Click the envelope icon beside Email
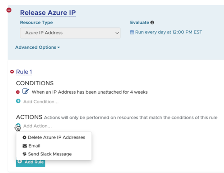Viewport: 224px width, 173px height. [x=25, y=146]
